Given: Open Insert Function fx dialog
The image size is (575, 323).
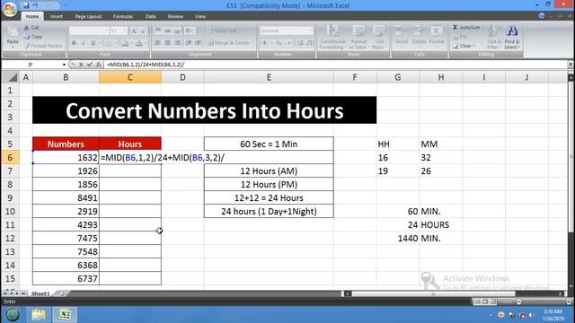Looking at the screenshot, I should click(98, 65).
